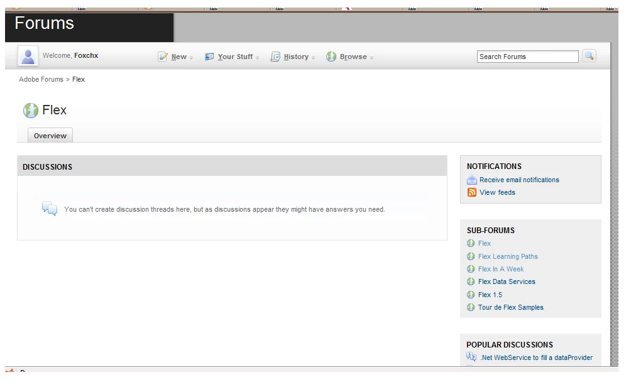The height and width of the screenshot is (382, 631).
Task: Open the New menu
Action: tap(179, 57)
